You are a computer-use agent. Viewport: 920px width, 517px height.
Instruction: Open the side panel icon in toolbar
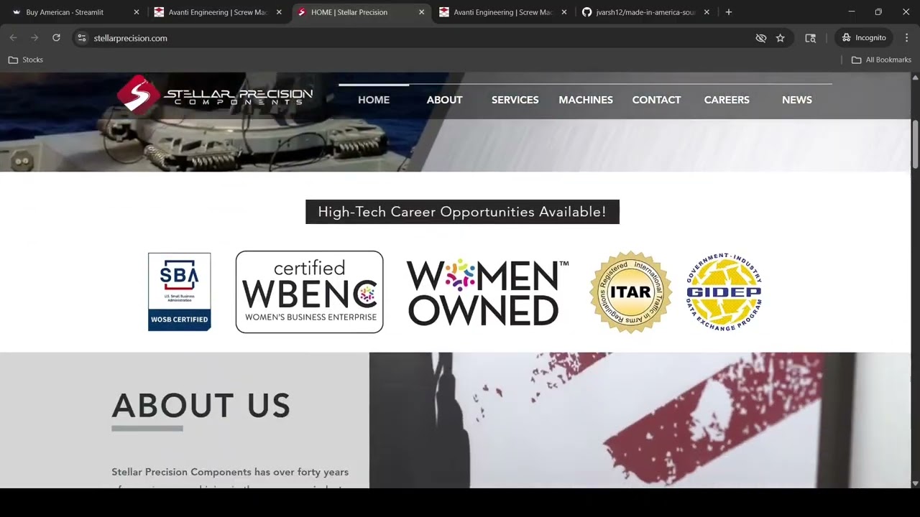(x=810, y=38)
